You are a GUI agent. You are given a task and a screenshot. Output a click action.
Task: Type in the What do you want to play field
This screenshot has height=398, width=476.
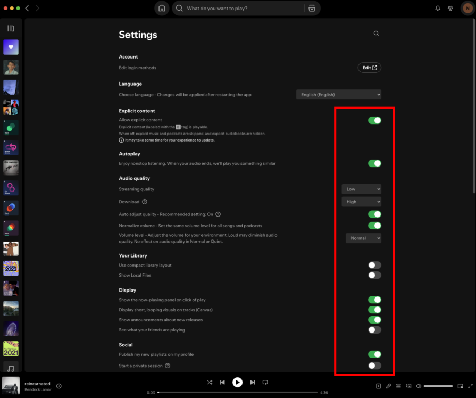242,9
